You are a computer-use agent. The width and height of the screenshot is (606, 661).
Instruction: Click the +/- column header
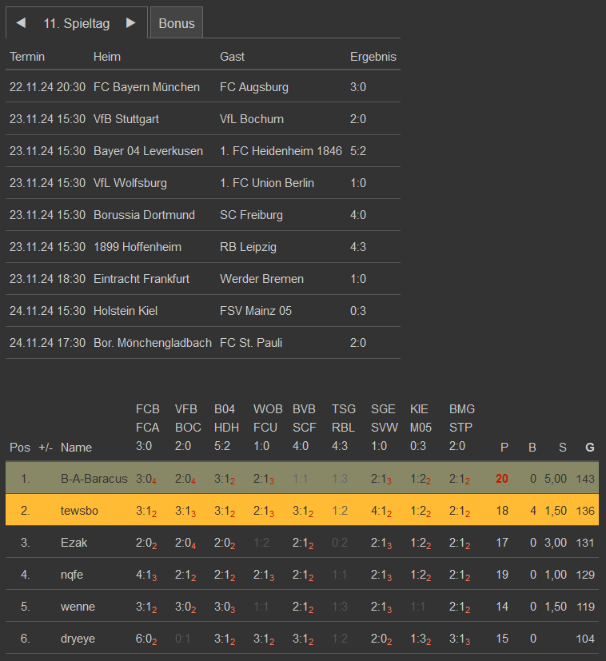46,448
